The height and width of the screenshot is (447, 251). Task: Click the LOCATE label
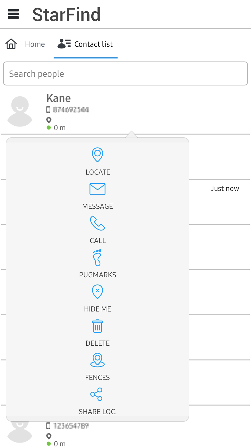pos(98,172)
